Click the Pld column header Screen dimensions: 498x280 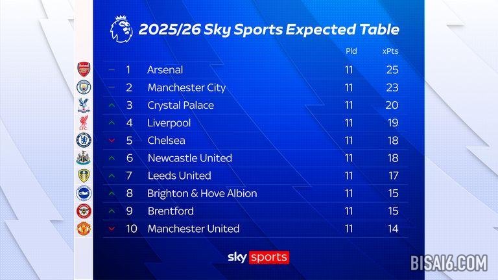351,51
